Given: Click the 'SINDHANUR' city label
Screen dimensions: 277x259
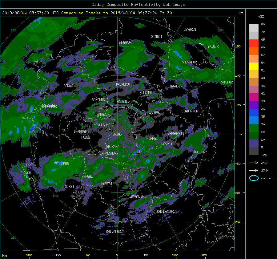Looking at the screenshot, I should [190, 111].
